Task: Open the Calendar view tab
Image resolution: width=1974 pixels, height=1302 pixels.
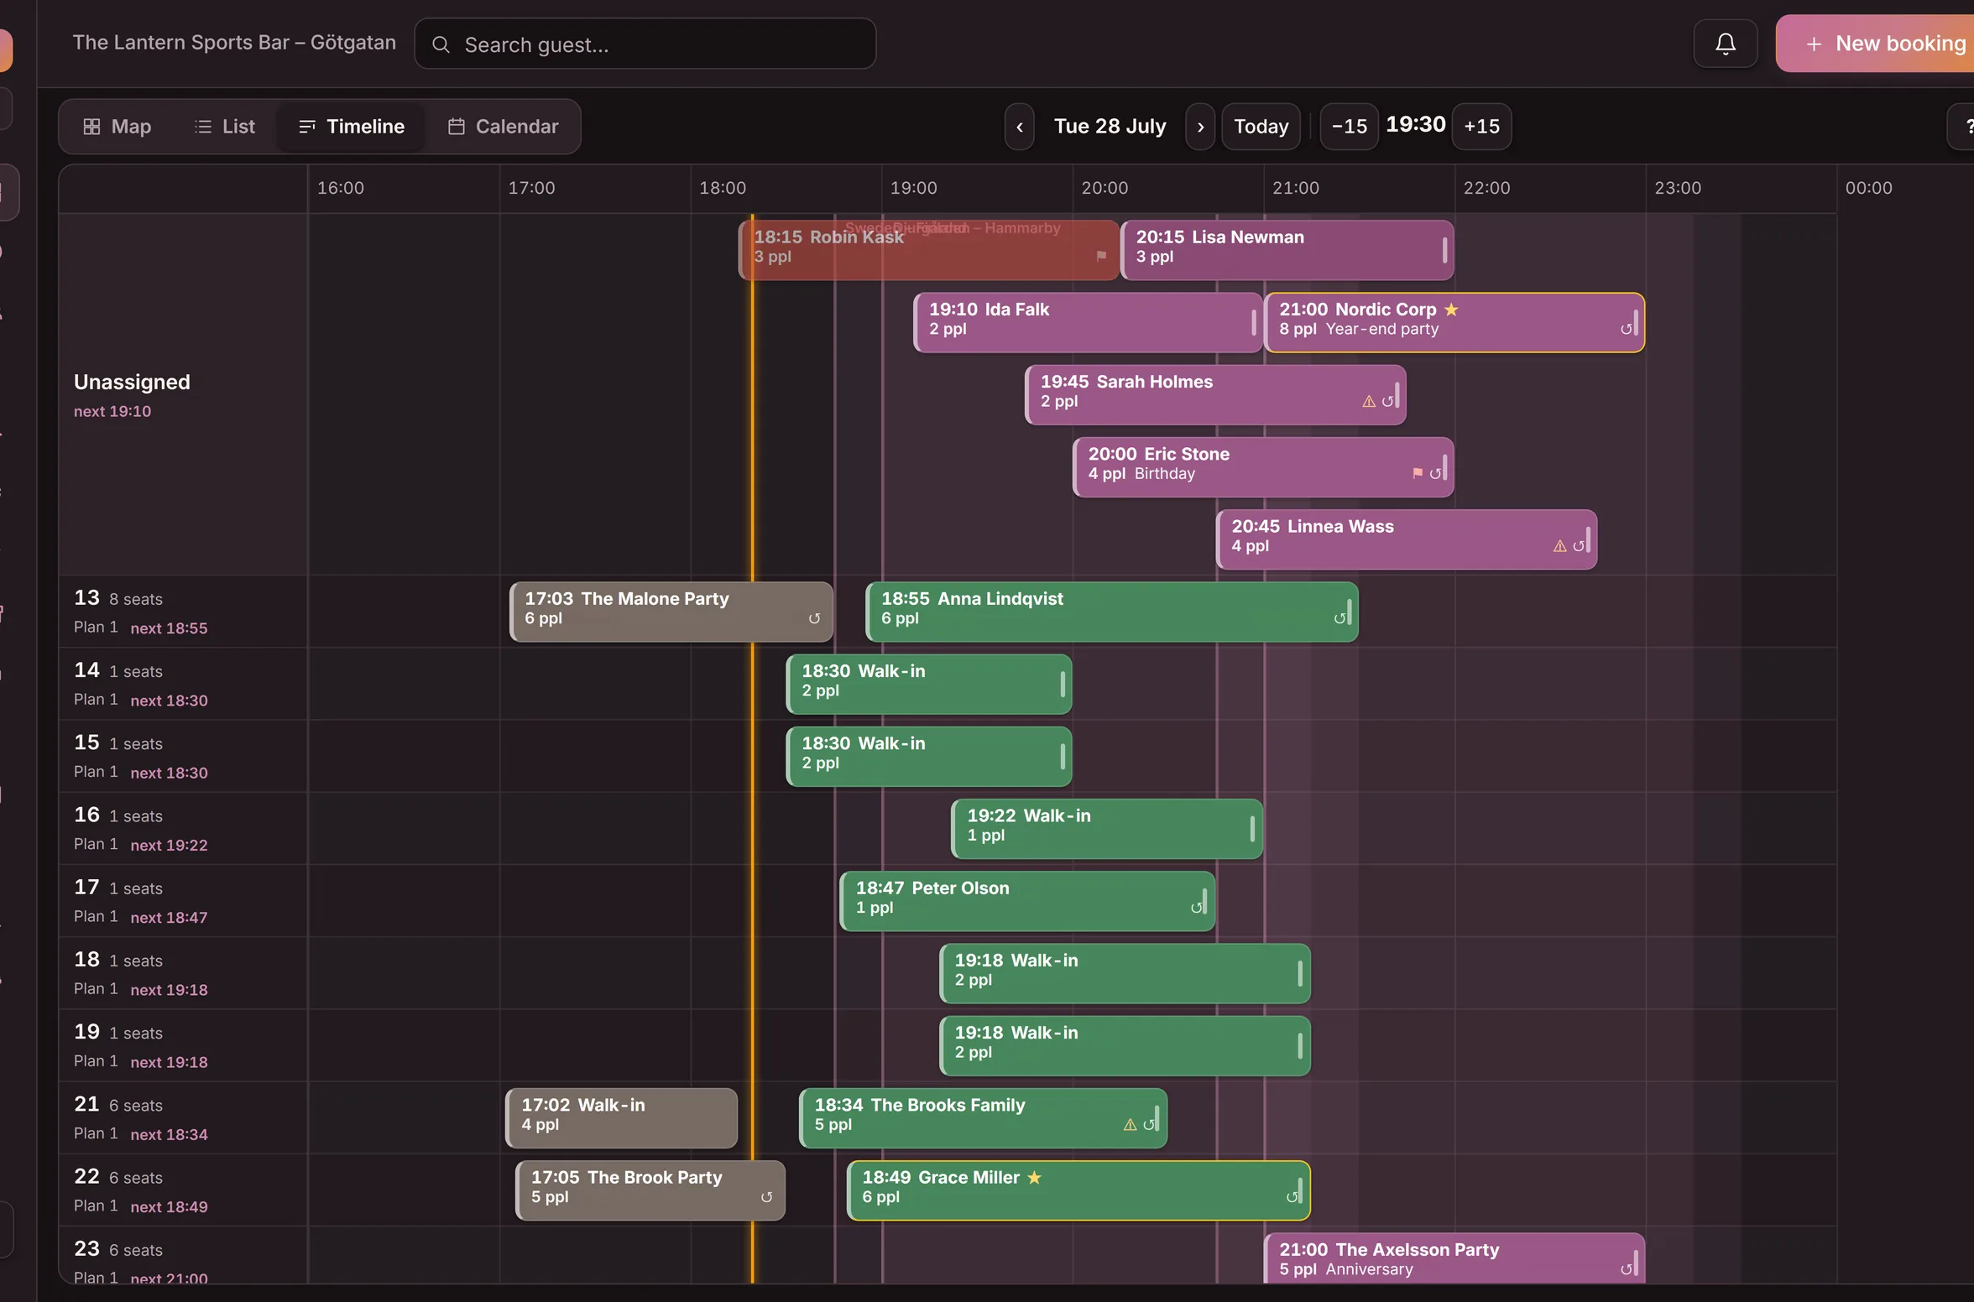Action: 502,127
